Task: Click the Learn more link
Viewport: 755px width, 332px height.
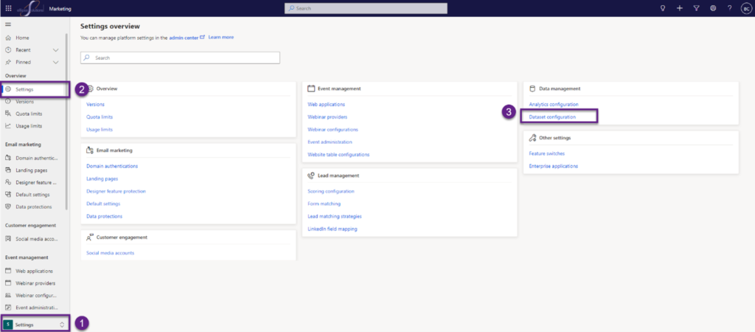Action: (x=221, y=37)
